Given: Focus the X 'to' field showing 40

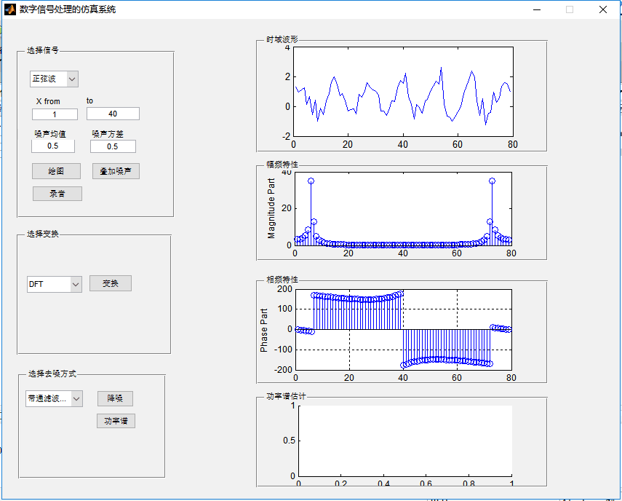Looking at the screenshot, I should 113,114.
